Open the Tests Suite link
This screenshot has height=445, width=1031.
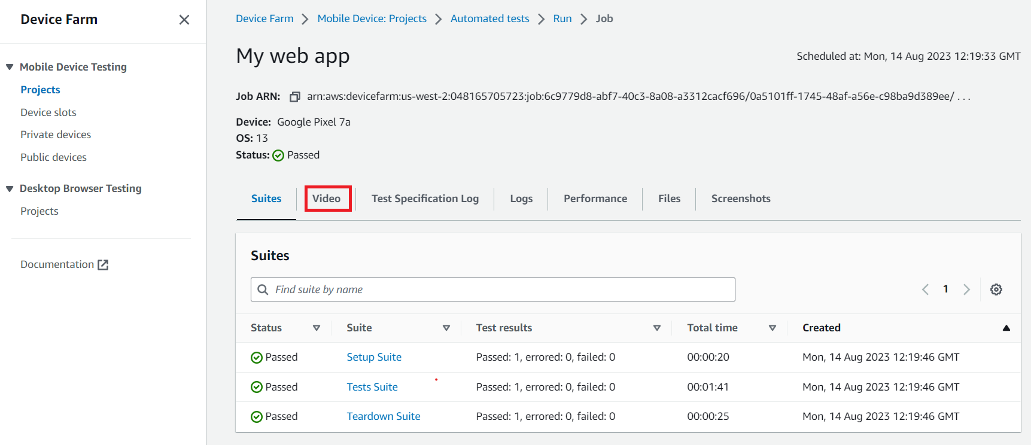coord(372,387)
